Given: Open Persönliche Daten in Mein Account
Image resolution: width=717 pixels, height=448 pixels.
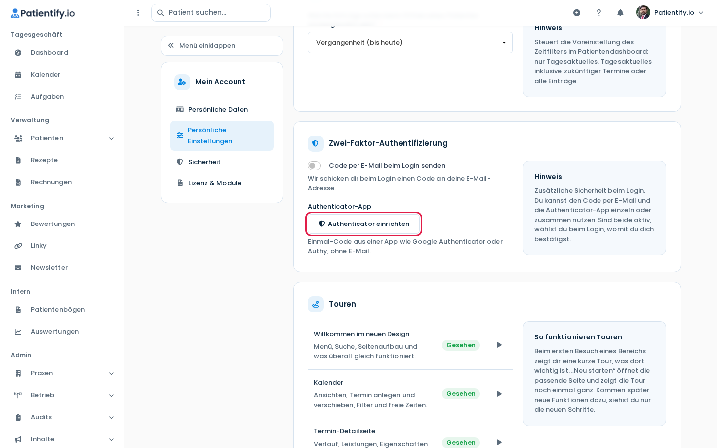Looking at the screenshot, I should pos(222,110).
